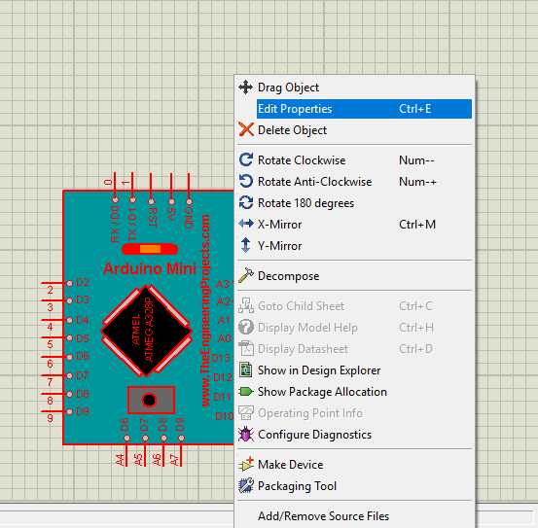
Task: Select Drag Object menu entry
Action: coord(355,88)
